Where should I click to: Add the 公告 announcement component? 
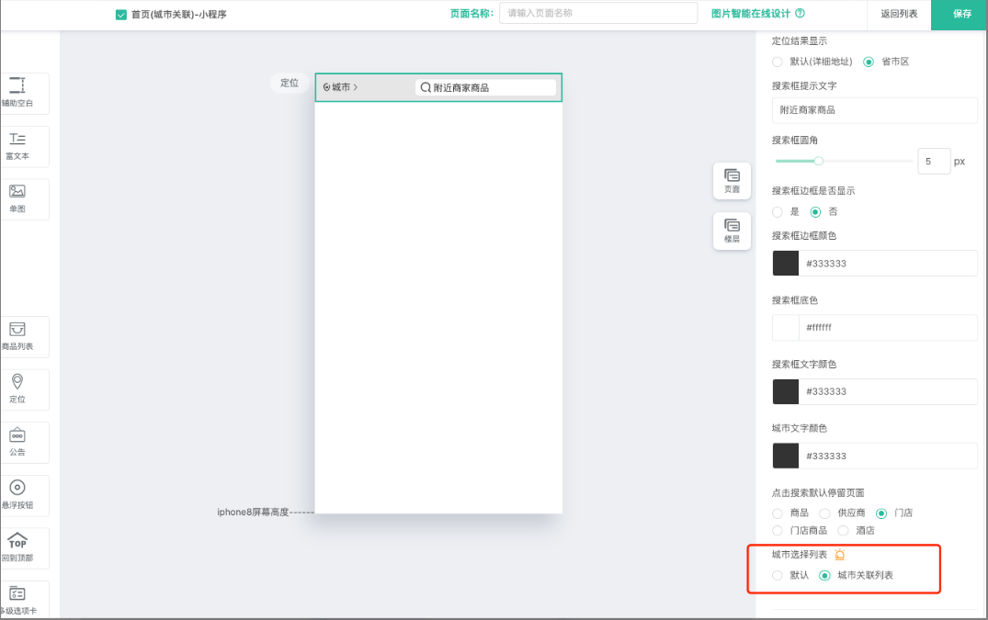(17, 442)
